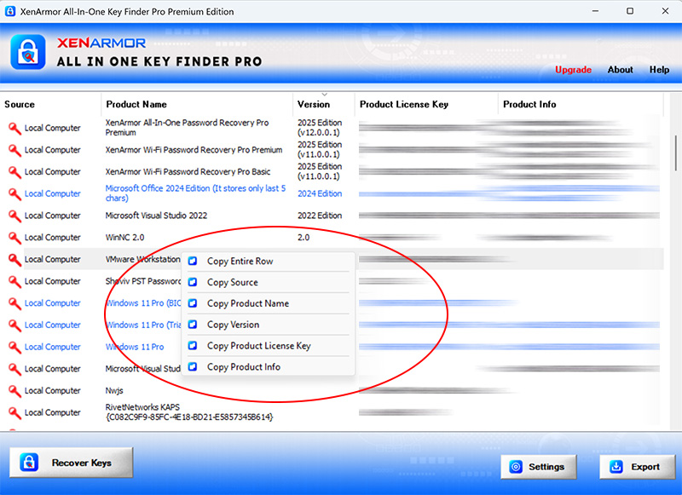Pick Copy Product Info menu entry
The height and width of the screenshot is (495, 682).
click(269, 367)
